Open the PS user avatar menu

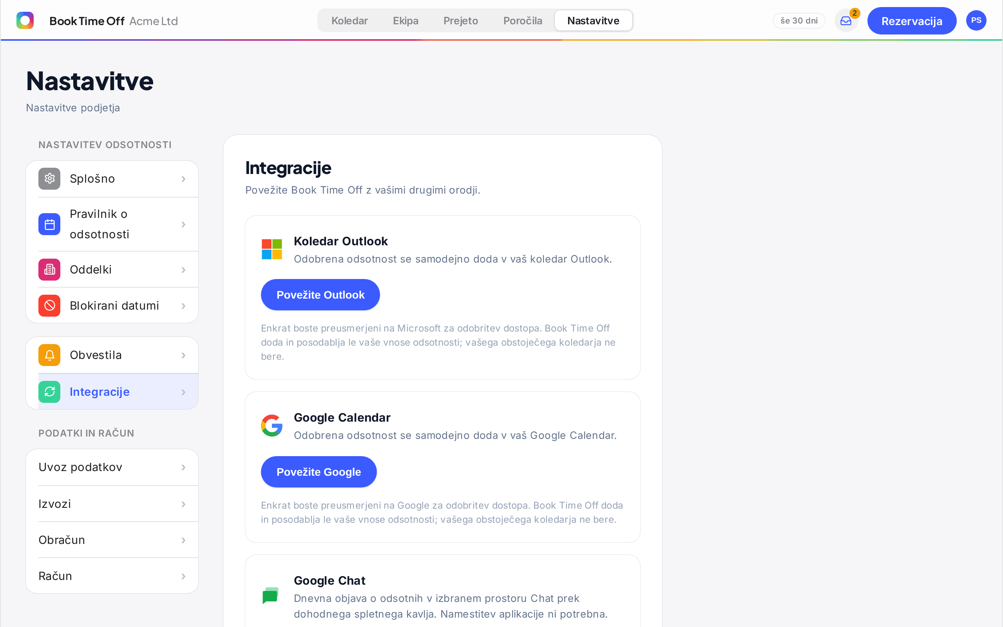pos(976,20)
